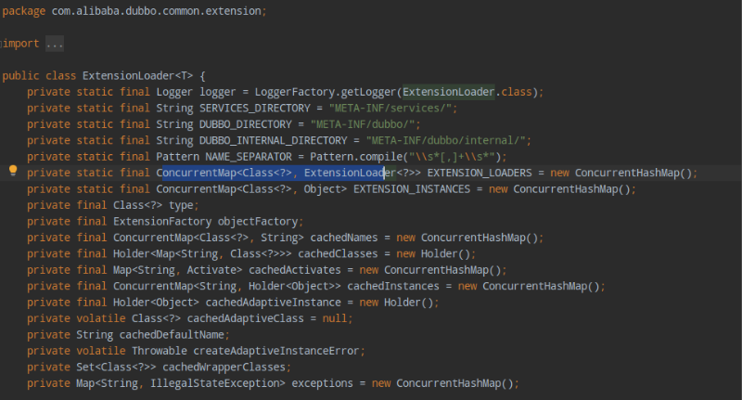The image size is (742, 400).
Task: Click the Throwable type name
Action: pos(160,351)
